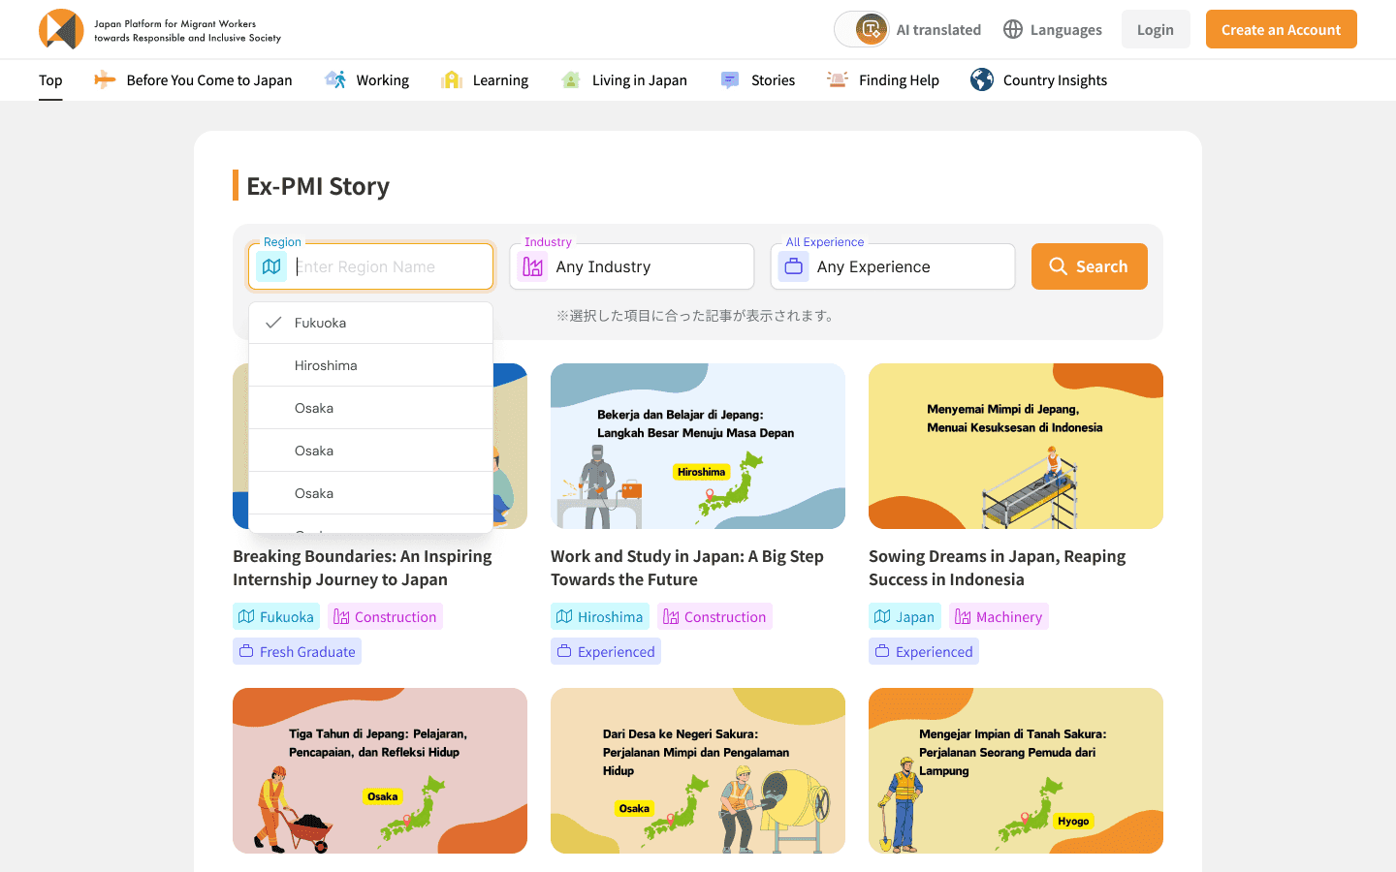The width and height of the screenshot is (1396, 872).
Task: Click the Finding Help siren icon
Action: (838, 79)
